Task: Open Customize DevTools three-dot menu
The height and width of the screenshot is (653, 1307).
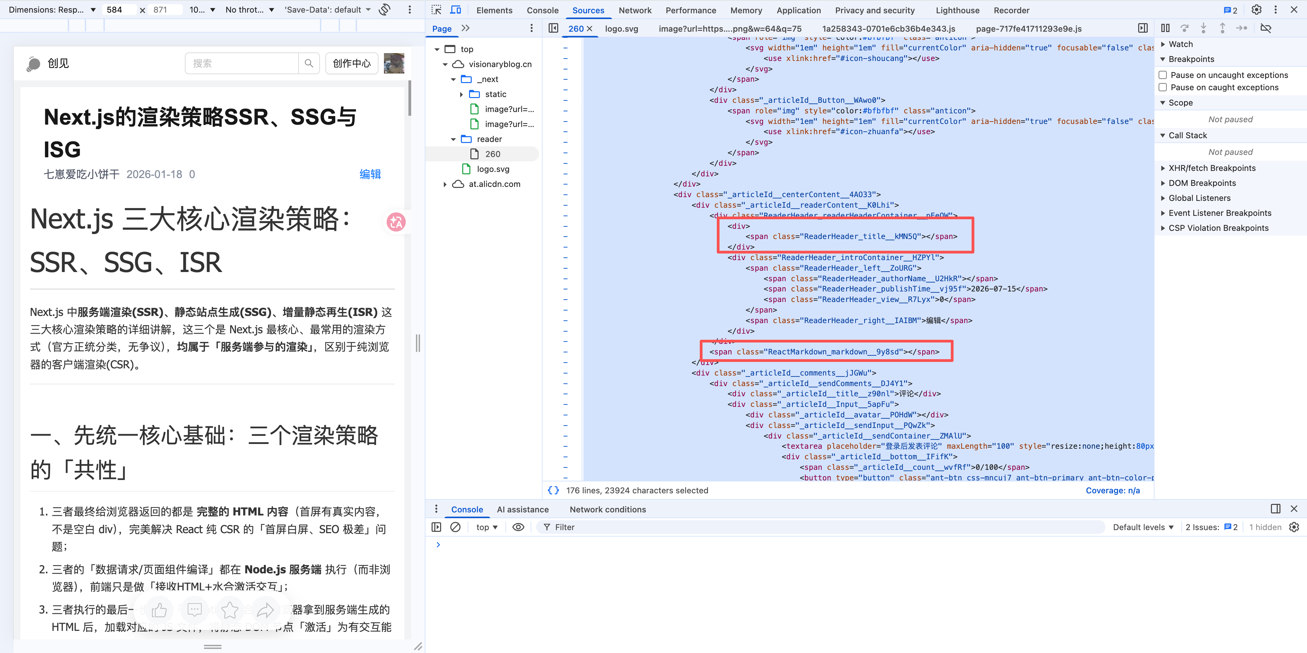Action: click(1276, 10)
